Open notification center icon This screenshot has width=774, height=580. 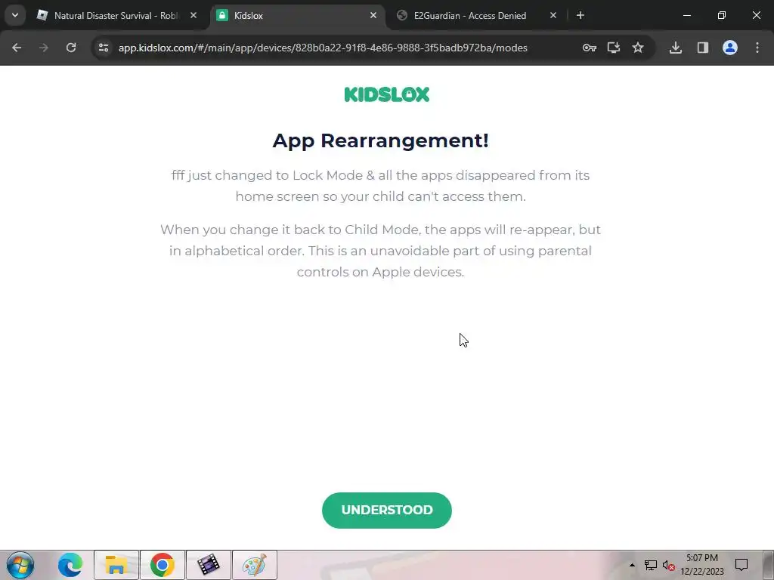[x=741, y=565]
